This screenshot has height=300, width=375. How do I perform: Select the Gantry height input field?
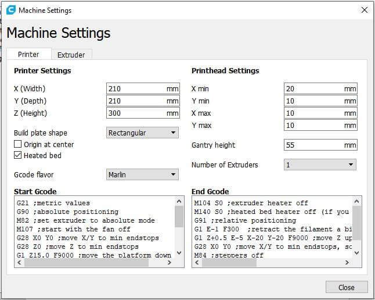tap(313, 145)
